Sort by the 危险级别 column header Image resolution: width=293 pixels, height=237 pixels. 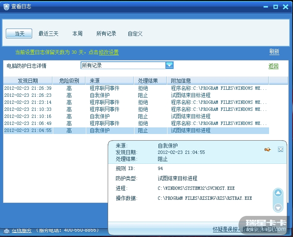tap(69, 81)
